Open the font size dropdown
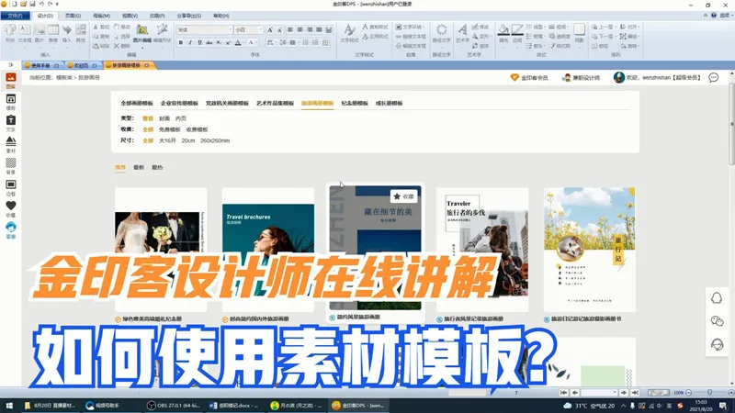Image resolution: width=735 pixels, height=413 pixels. click(x=261, y=30)
